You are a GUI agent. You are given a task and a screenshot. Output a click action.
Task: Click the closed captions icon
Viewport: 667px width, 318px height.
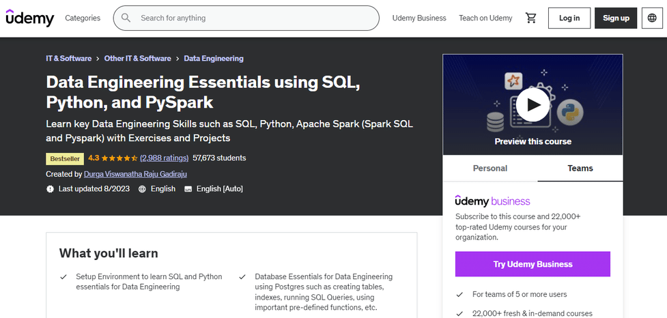tap(188, 189)
